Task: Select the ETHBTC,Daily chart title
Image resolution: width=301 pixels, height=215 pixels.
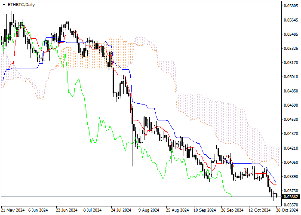Action: tap(21, 5)
